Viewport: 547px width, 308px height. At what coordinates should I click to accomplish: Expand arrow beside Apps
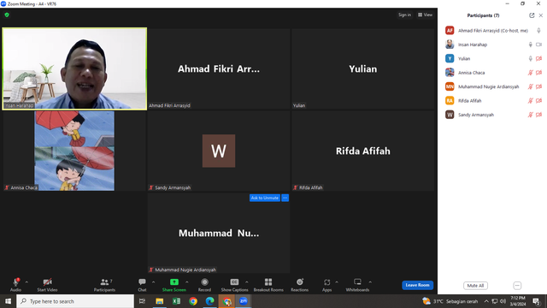click(337, 282)
